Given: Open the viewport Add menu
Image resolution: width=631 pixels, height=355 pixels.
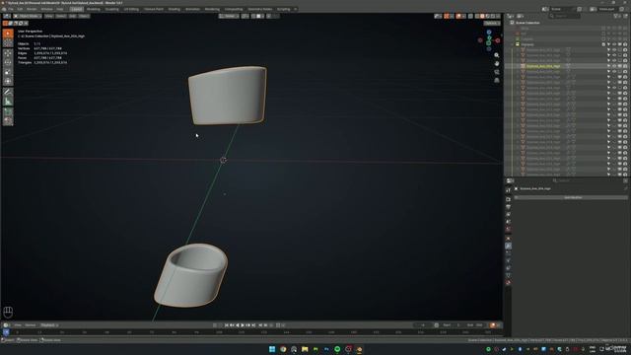Looking at the screenshot, I should pyautogui.click(x=72, y=16).
